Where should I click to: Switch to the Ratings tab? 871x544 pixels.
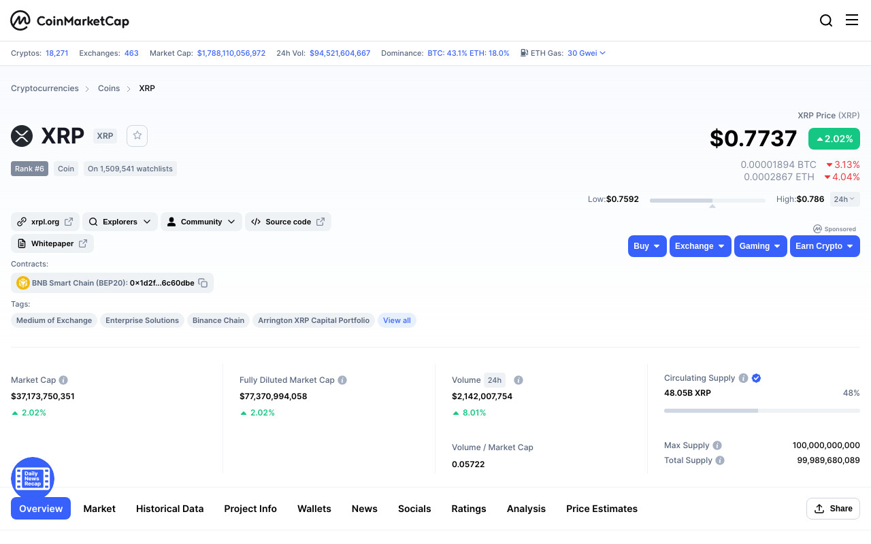469,509
